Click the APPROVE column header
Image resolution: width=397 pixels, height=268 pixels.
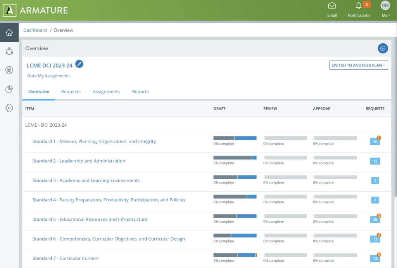[x=321, y=108]
